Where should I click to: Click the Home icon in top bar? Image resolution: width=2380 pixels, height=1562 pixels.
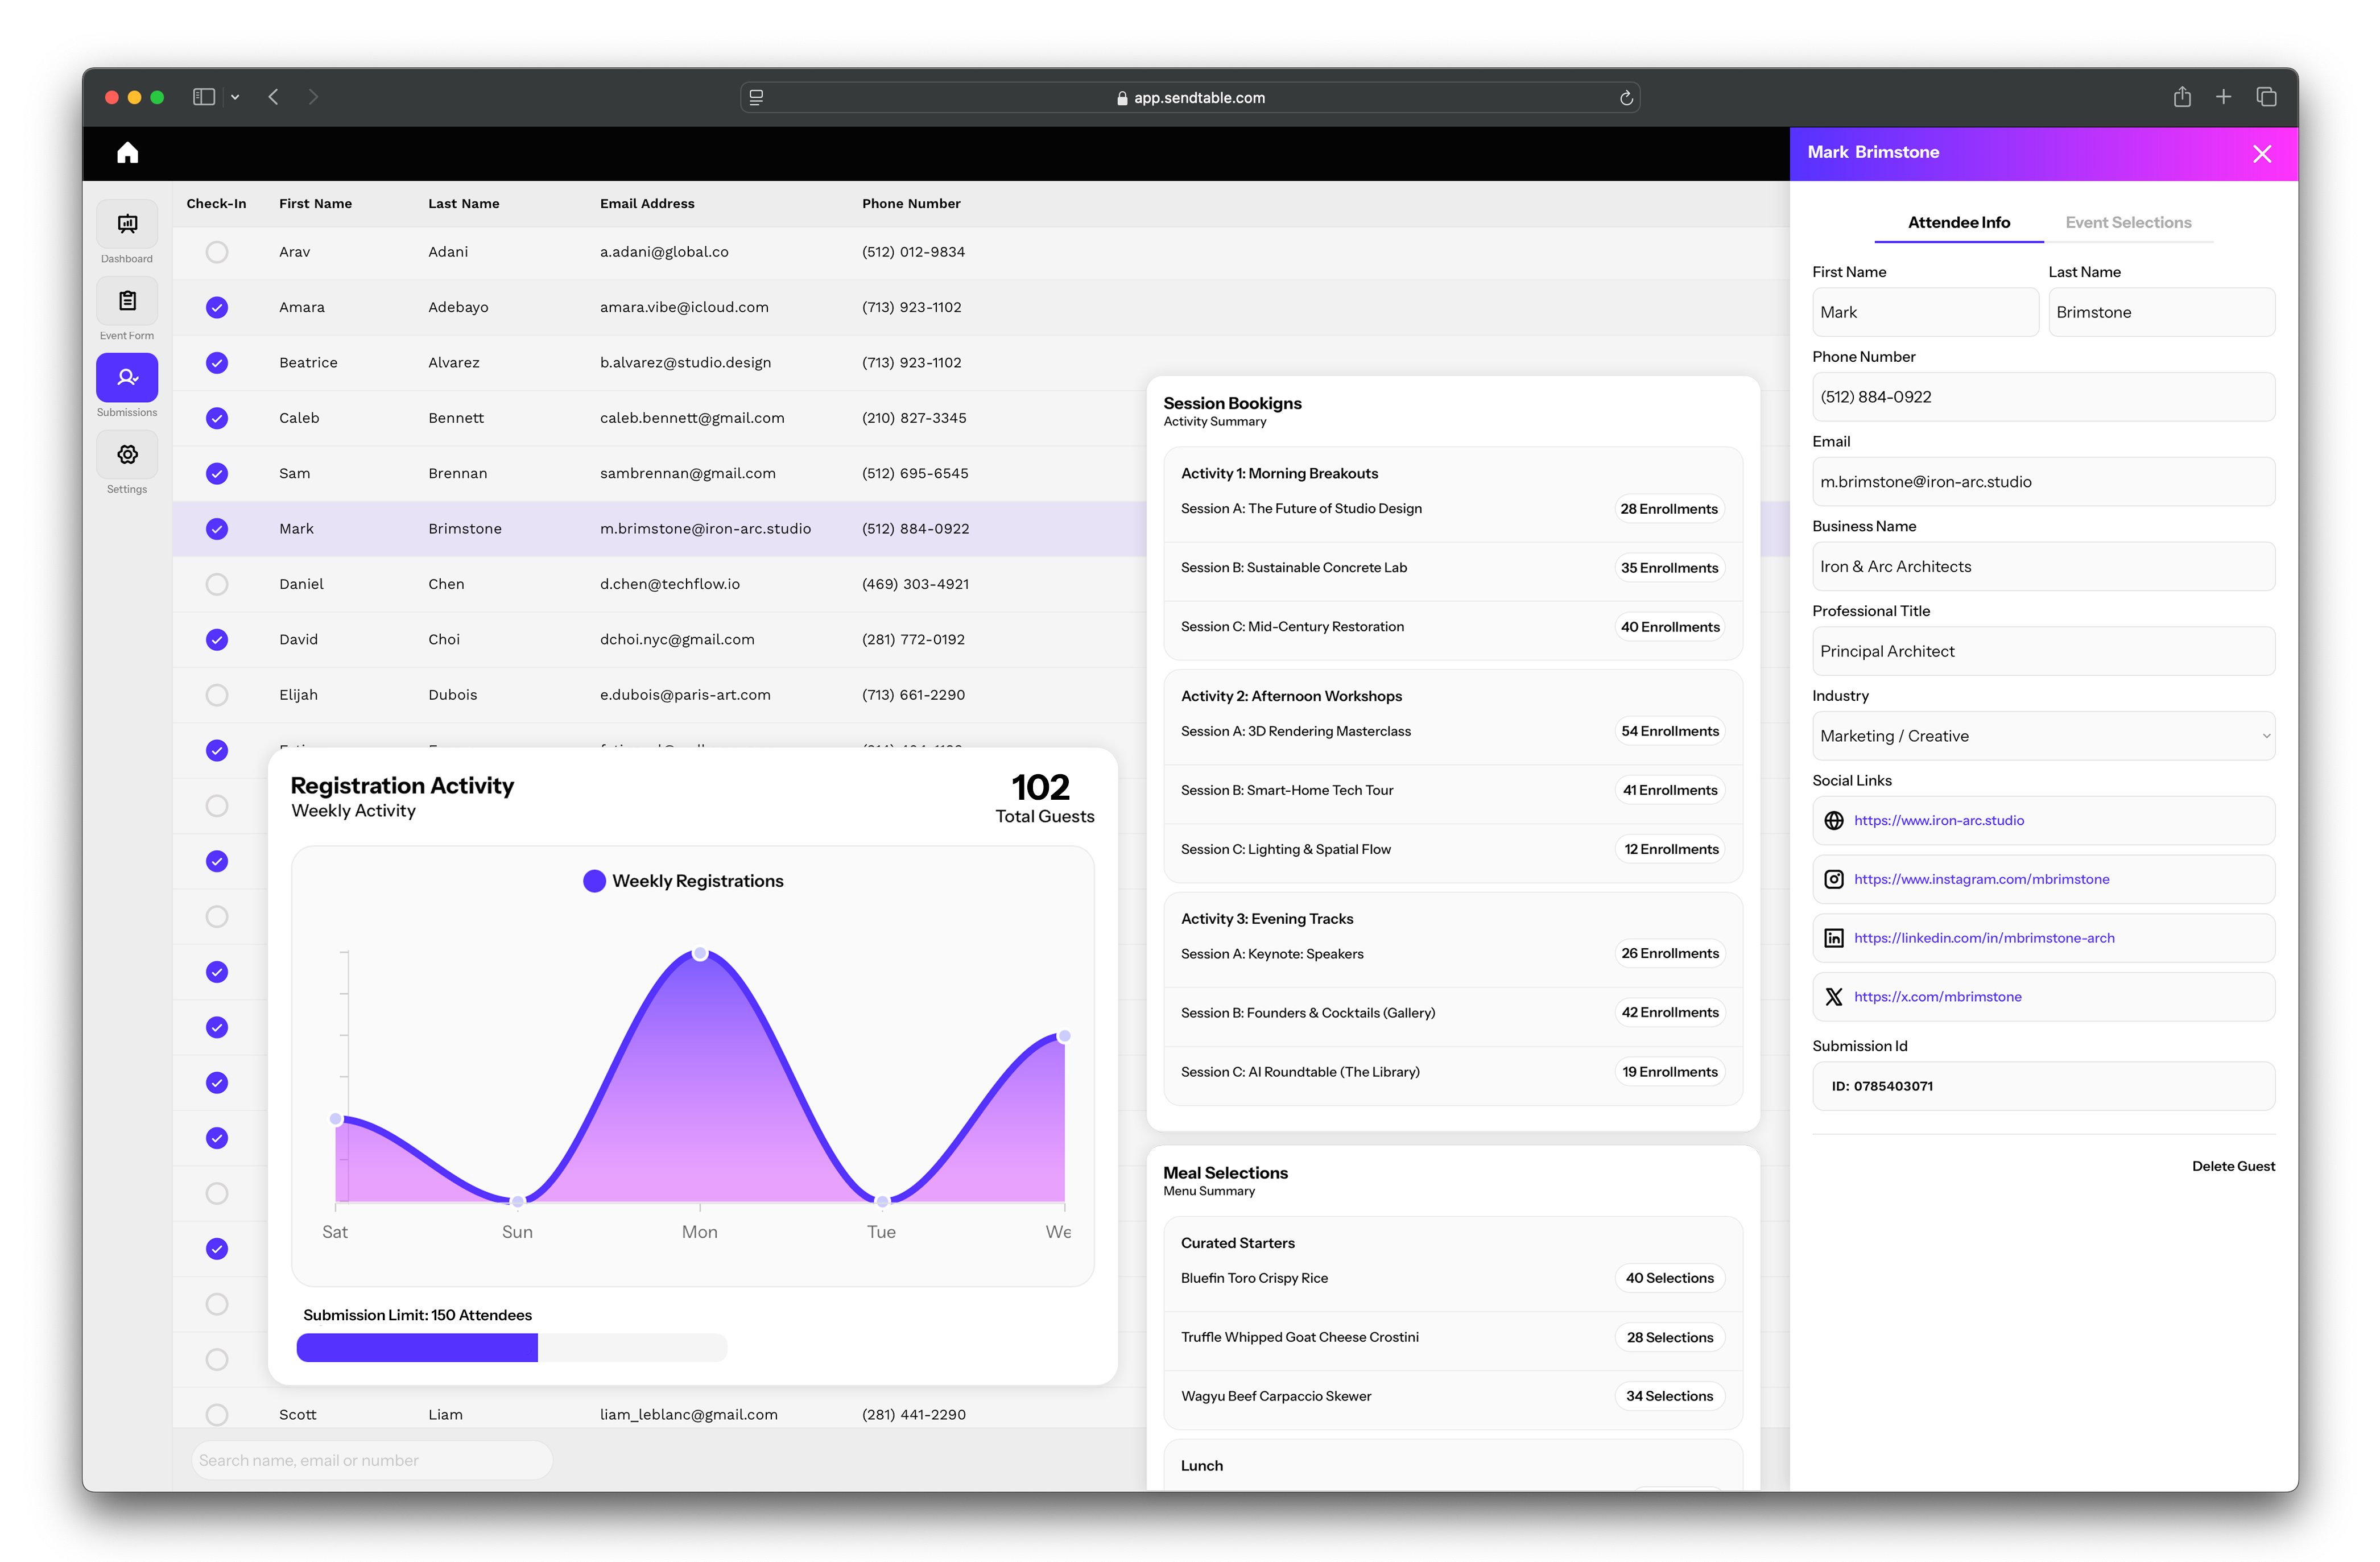[127, 153]
